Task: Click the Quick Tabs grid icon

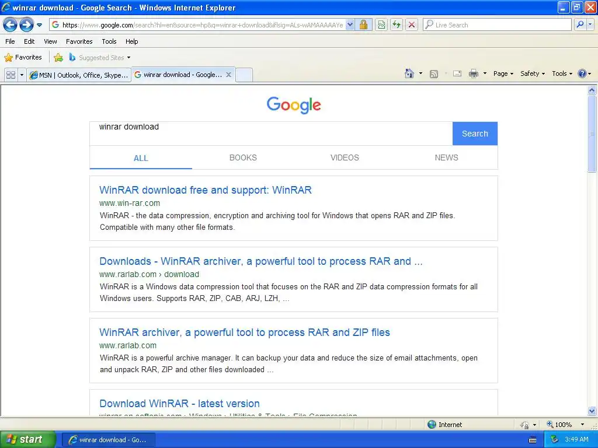Action: point(11,75)
